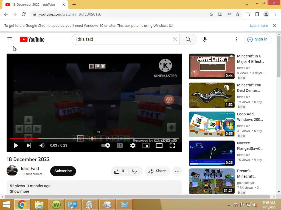
Task: Click Learn more about Chrome updates
Action: click(x=259, y=25)
